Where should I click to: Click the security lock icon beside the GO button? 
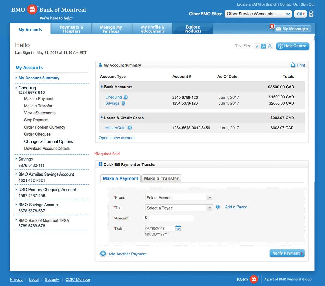(311, 14)
